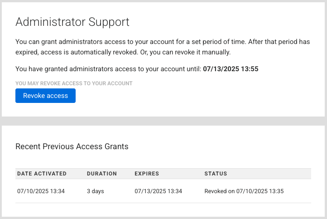The image size is (327, 219).
Task: Click the Revoke access button
Action: tap(45, 96)
